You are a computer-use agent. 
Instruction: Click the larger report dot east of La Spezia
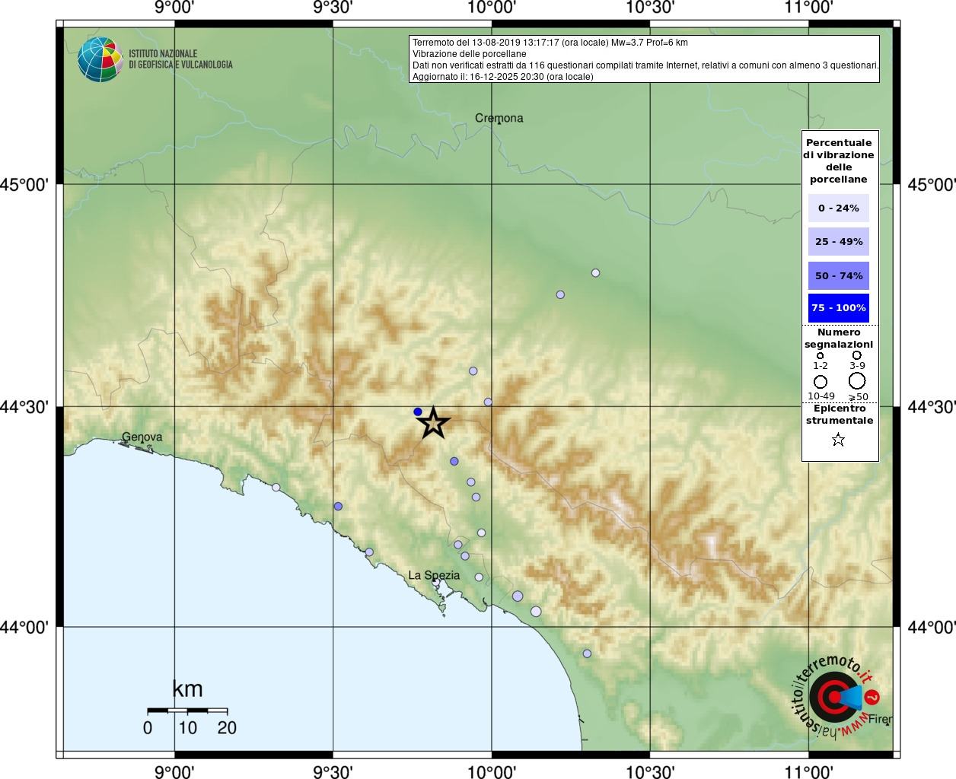pos(518,596)
